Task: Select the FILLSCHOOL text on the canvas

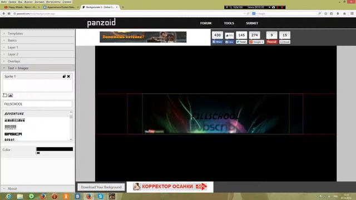Action: point(215,116)
